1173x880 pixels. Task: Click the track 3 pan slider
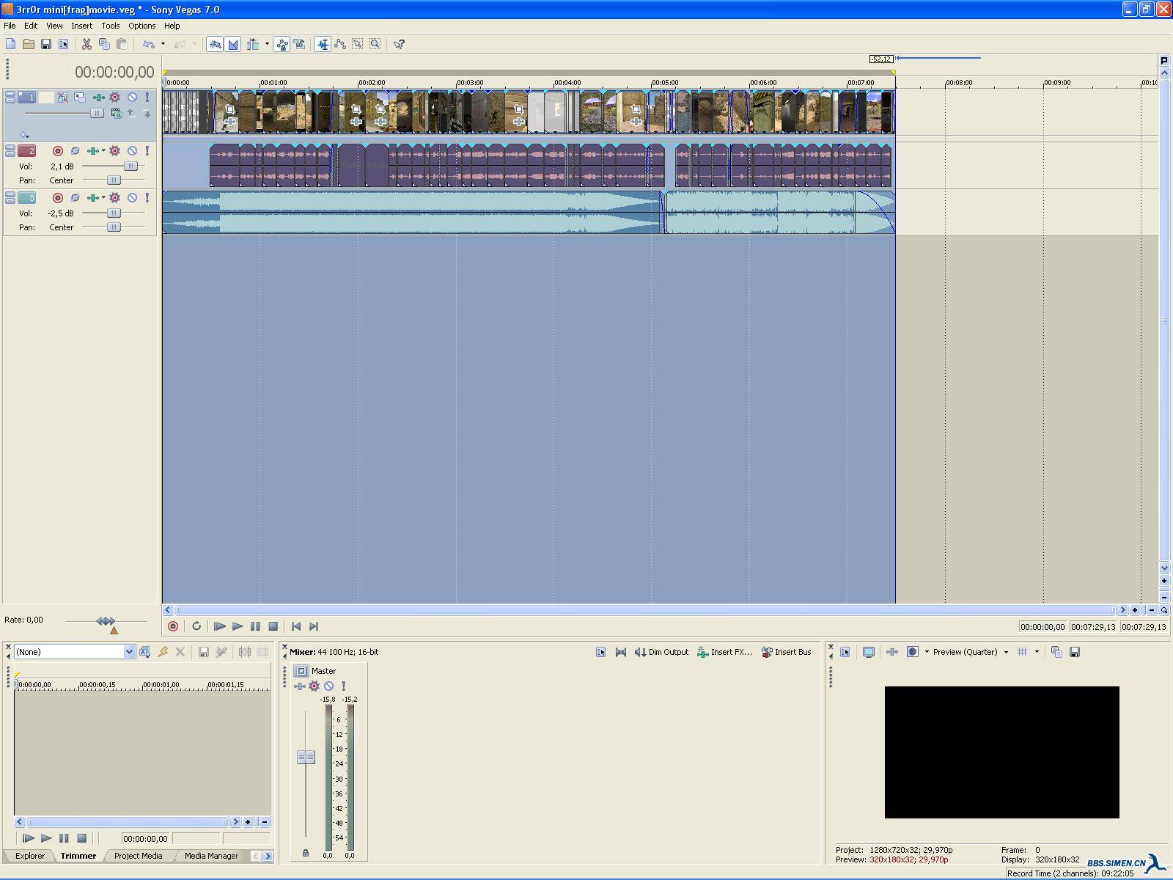click(x=114, y=227)
